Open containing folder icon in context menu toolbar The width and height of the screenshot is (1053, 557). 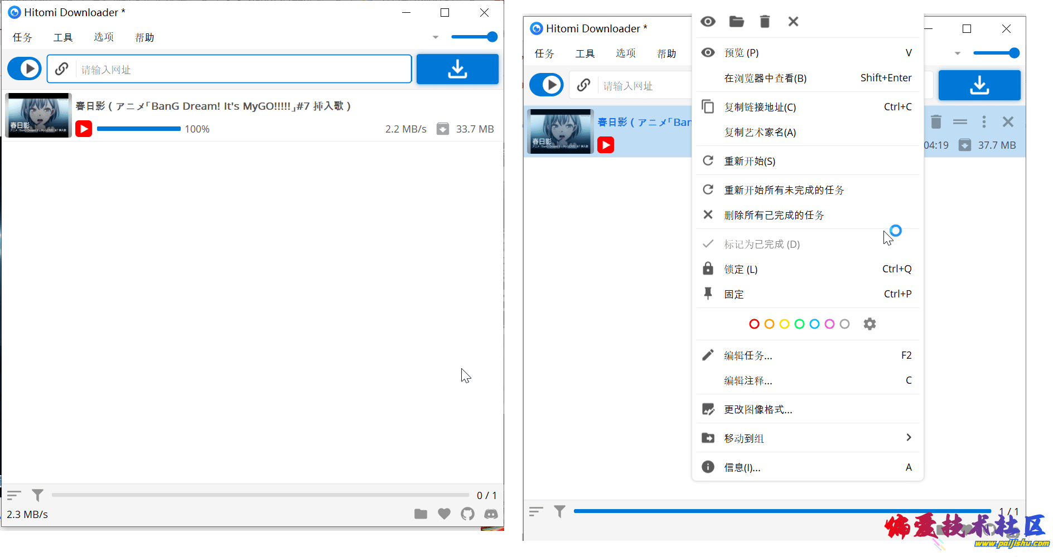736,21
